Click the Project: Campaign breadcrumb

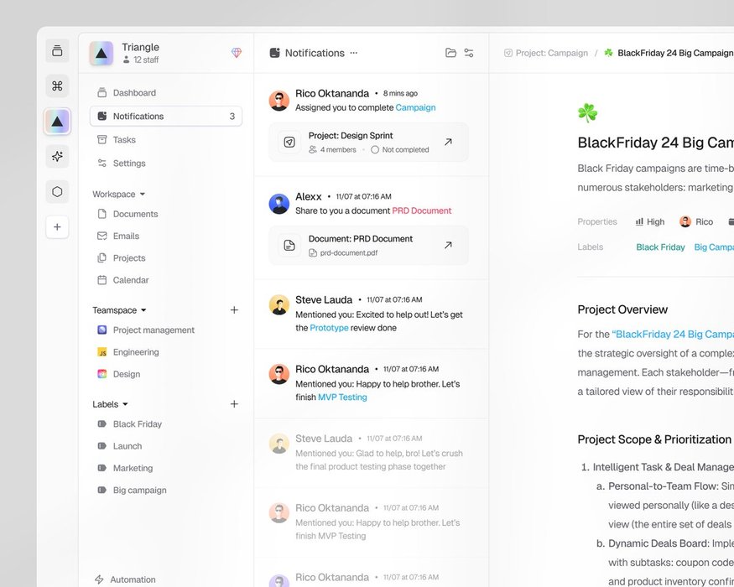[x=546, y=53]
